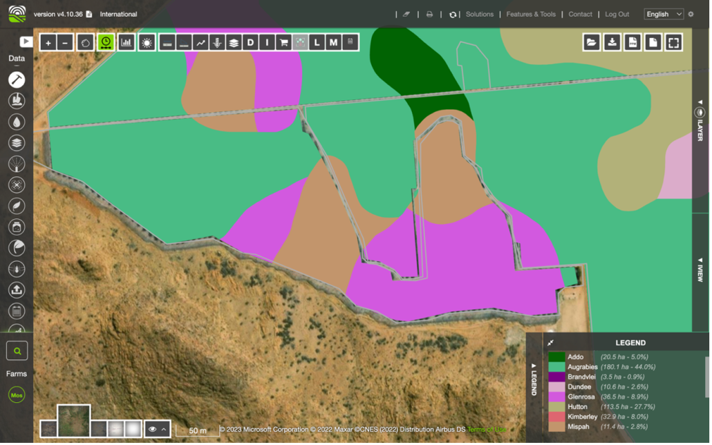Viewport: 712px width, 445px height.
Task: Toggle the eye visibility control near thumbnails
Action: point(151,428)
